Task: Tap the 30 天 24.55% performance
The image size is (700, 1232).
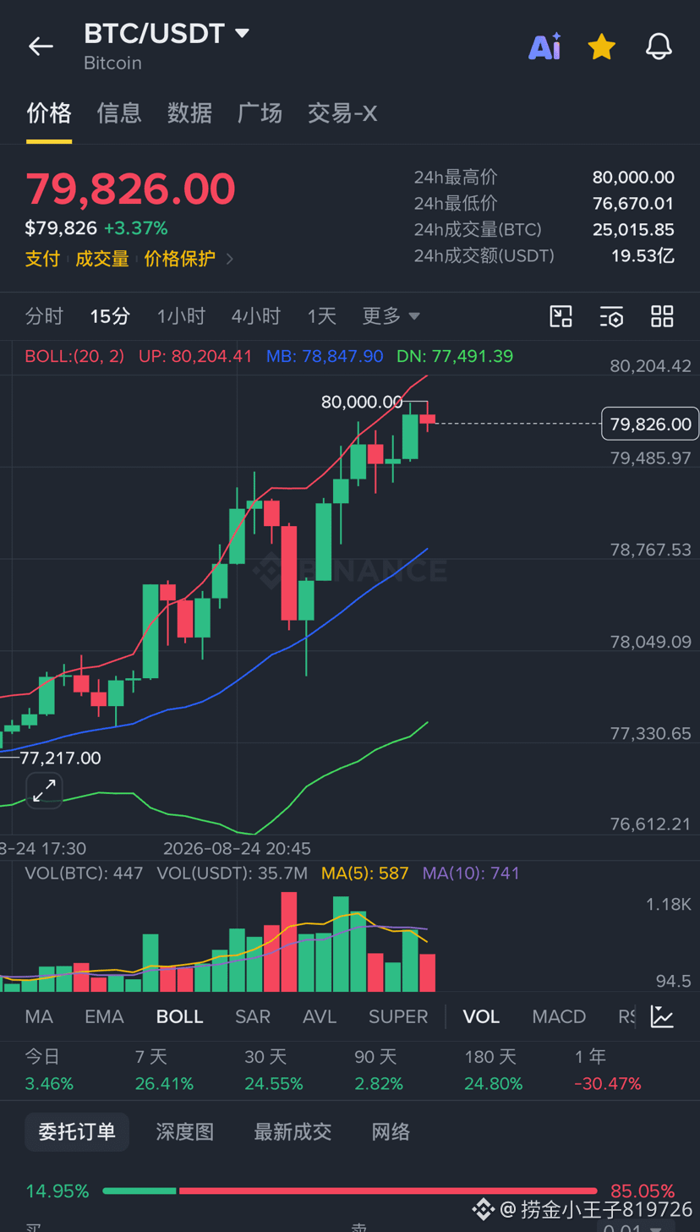Action: coord(274,1070)
